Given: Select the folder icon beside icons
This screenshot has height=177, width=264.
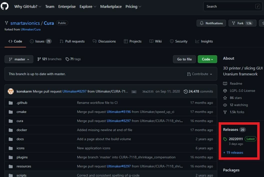Looking at the screenshot, I should tap(10, 148).
